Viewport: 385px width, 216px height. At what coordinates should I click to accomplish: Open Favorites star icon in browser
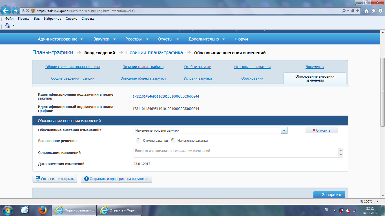point(373,11)
